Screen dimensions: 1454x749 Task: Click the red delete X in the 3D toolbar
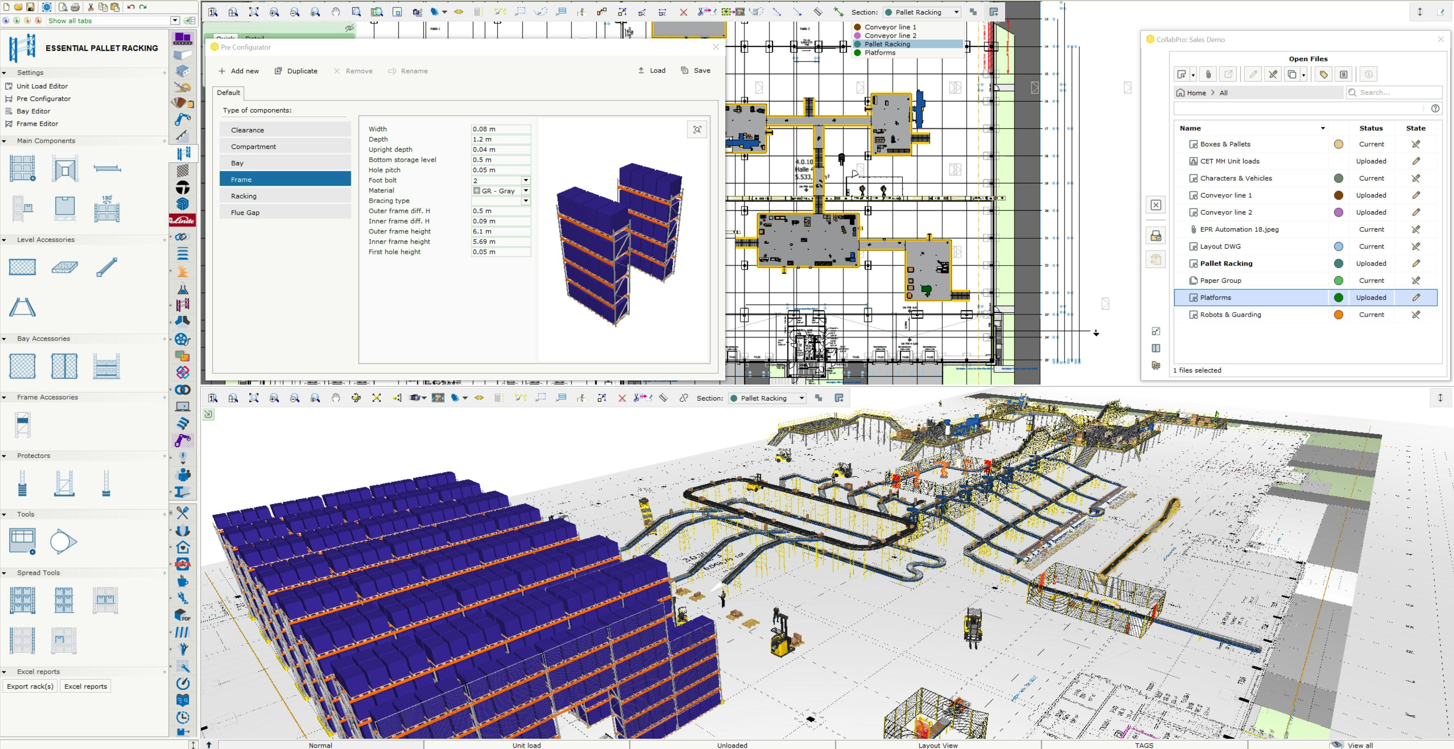tap(622, 398)
